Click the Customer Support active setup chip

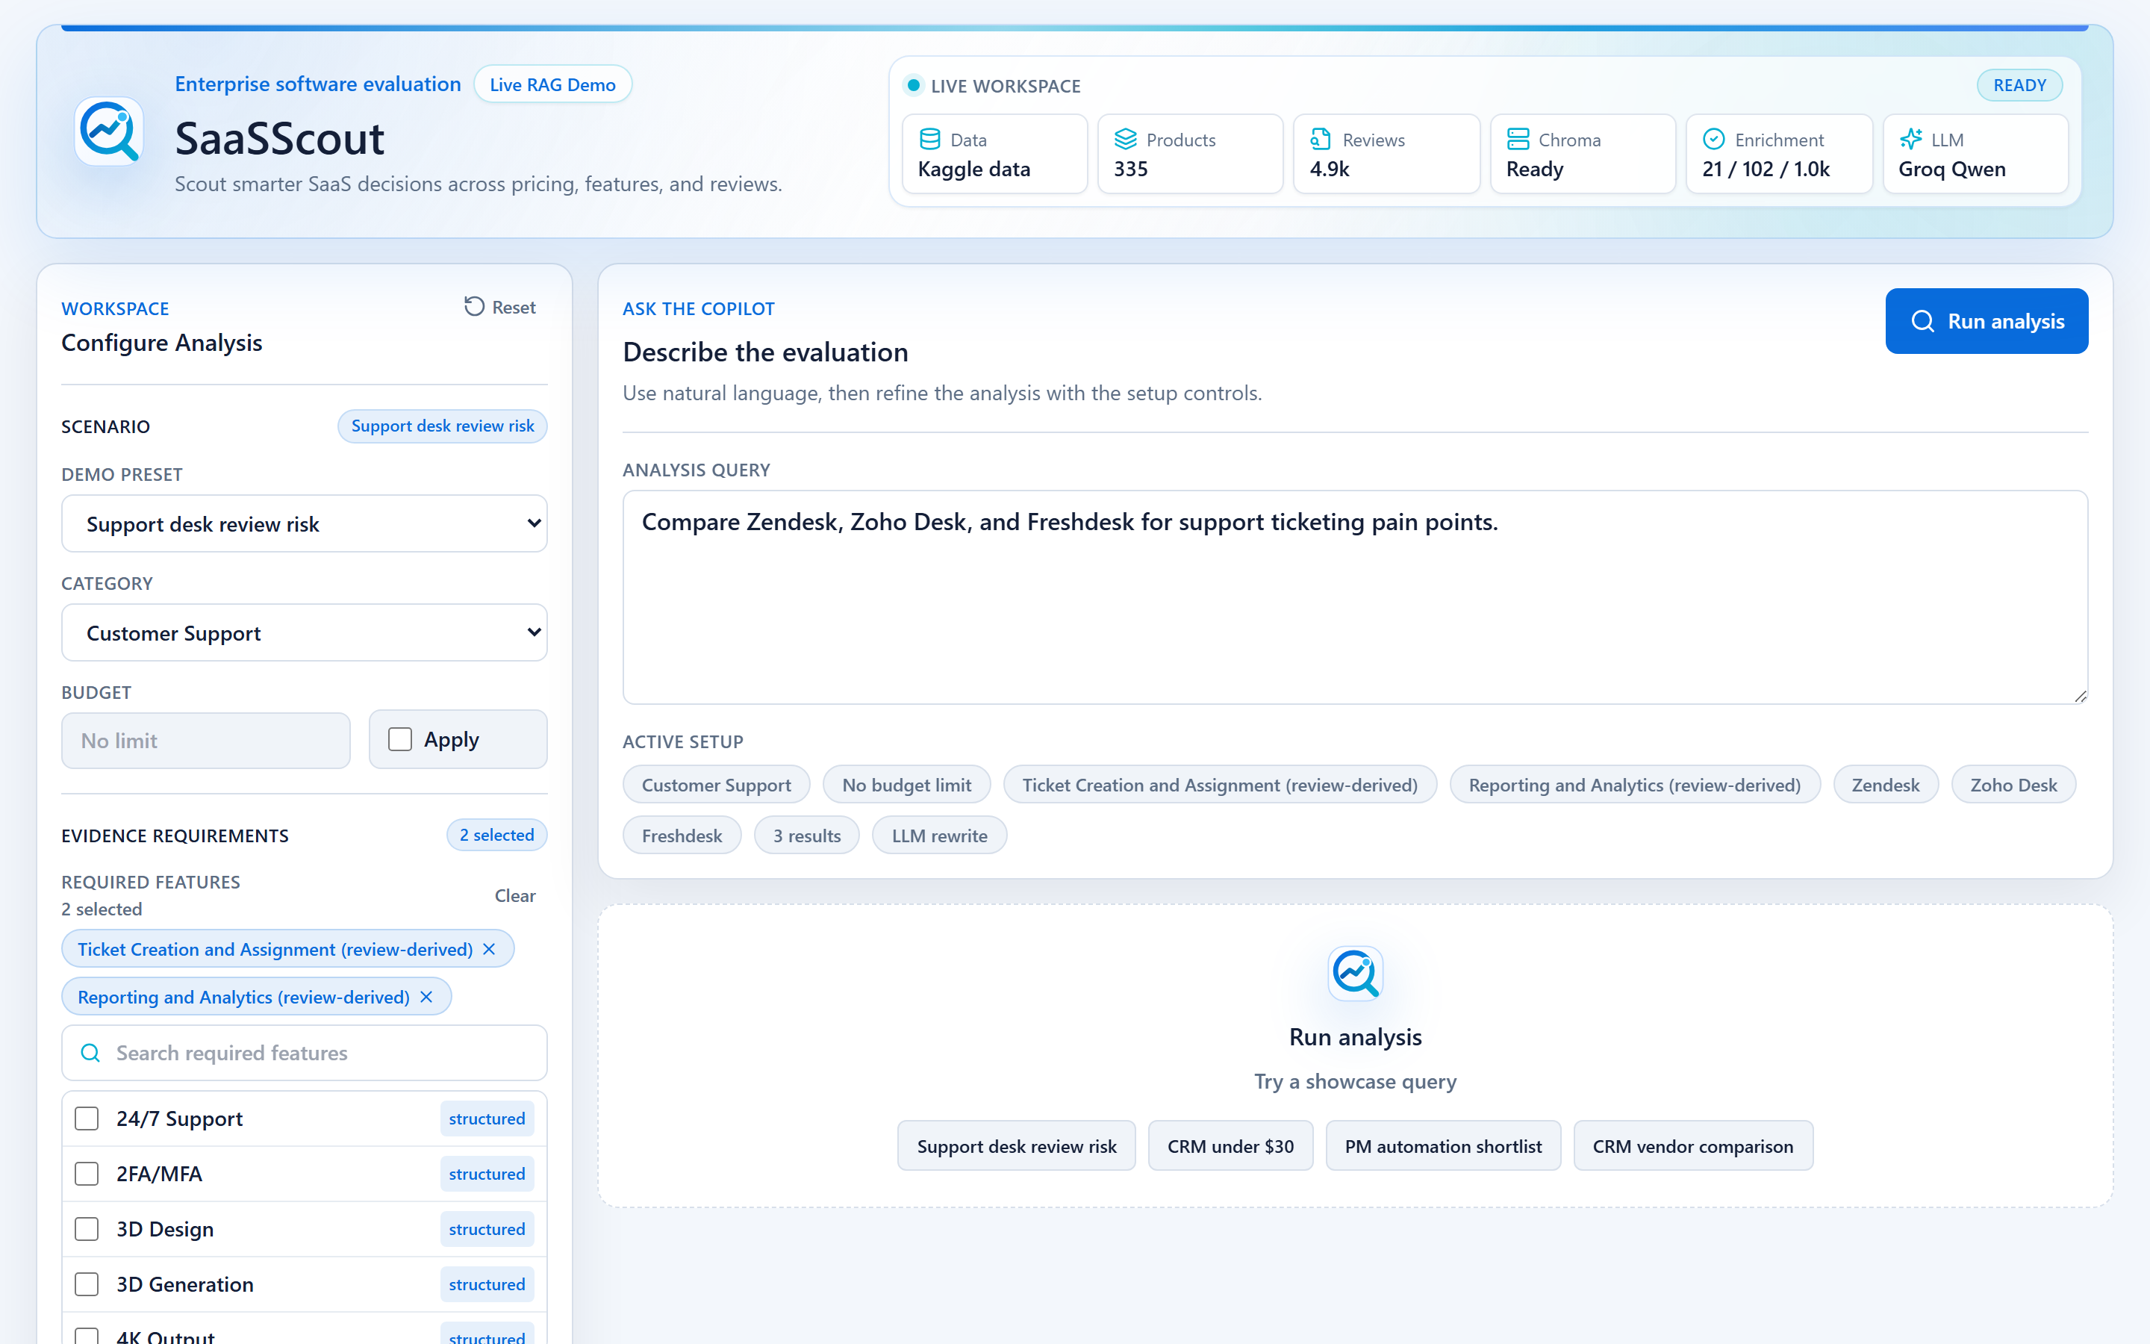(716, 785)
